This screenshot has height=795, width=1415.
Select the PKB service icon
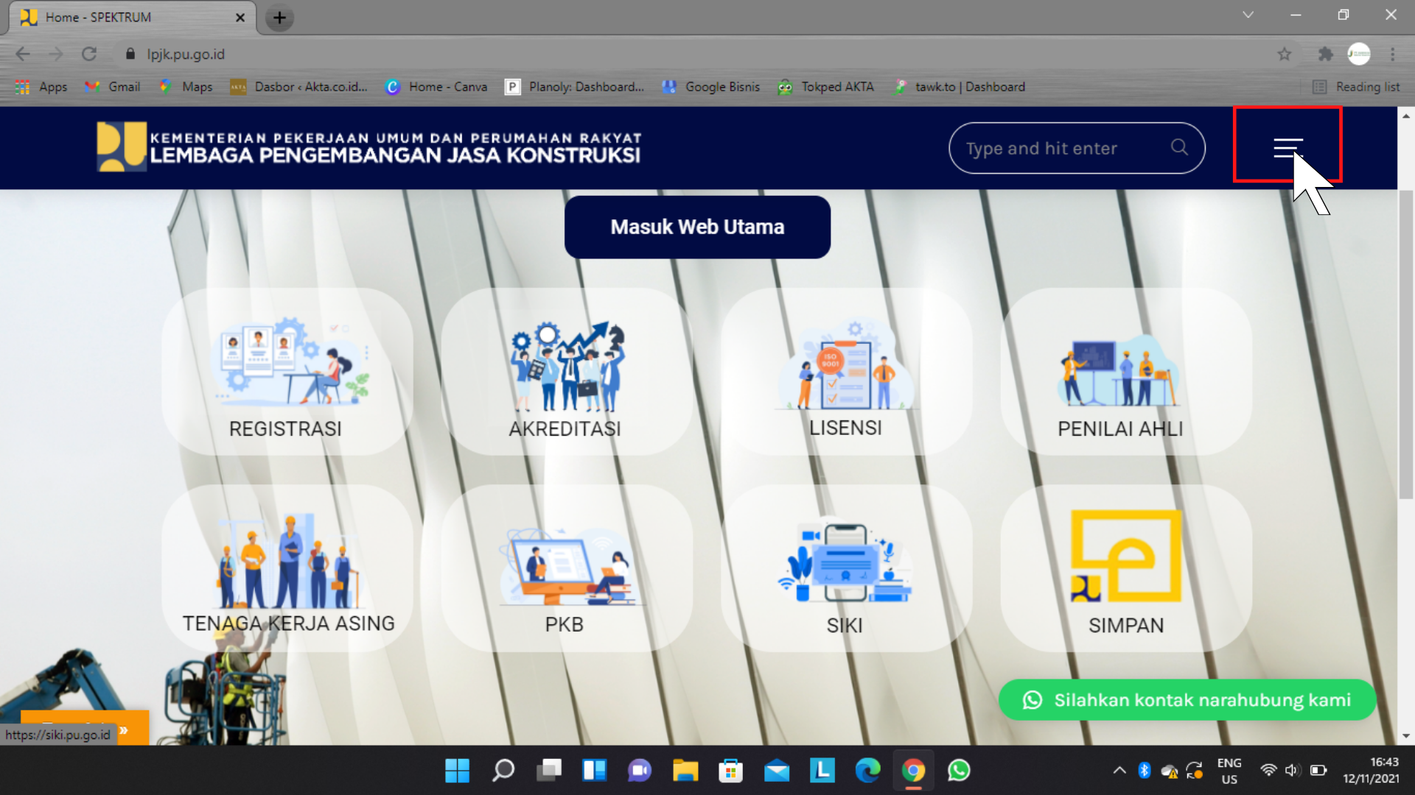coord(566,567)
